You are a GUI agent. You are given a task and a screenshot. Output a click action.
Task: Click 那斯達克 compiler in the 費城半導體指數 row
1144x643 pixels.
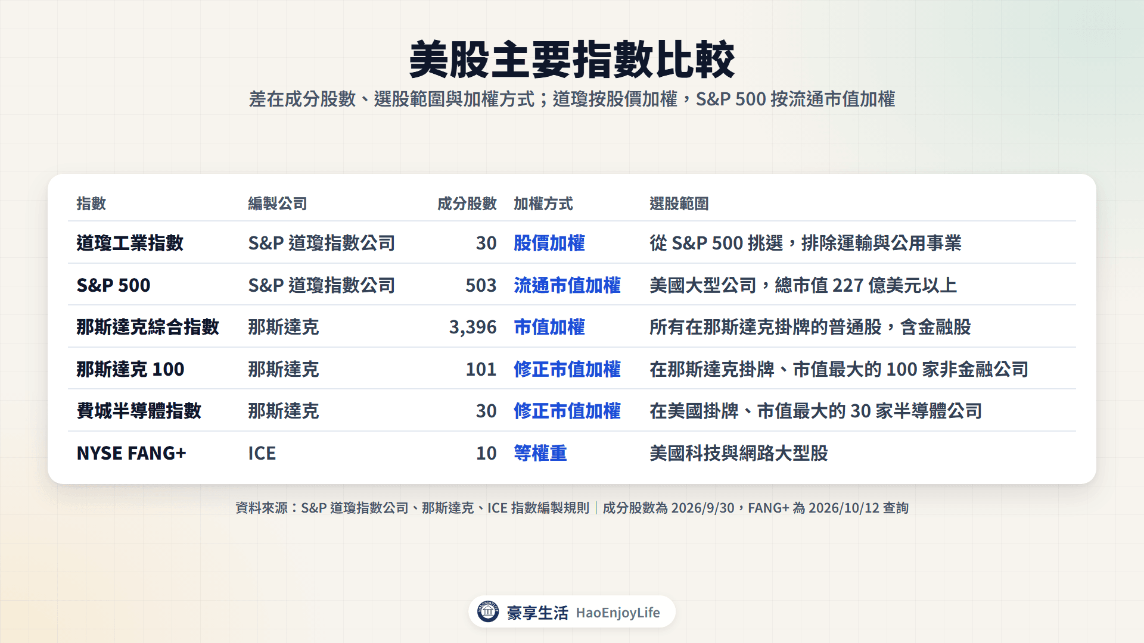tap(284, 411)
